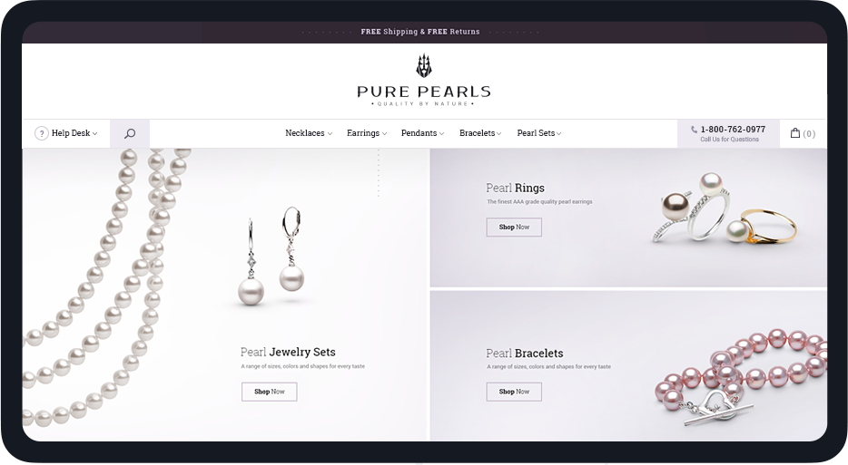
Task: Click the Help Desk question mark icon
Action: 42,133
